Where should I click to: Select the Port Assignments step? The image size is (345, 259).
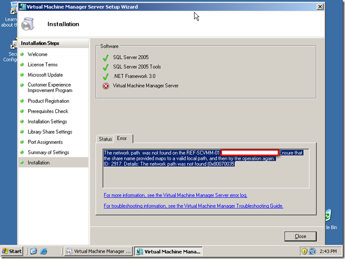(x=45, y=142)
